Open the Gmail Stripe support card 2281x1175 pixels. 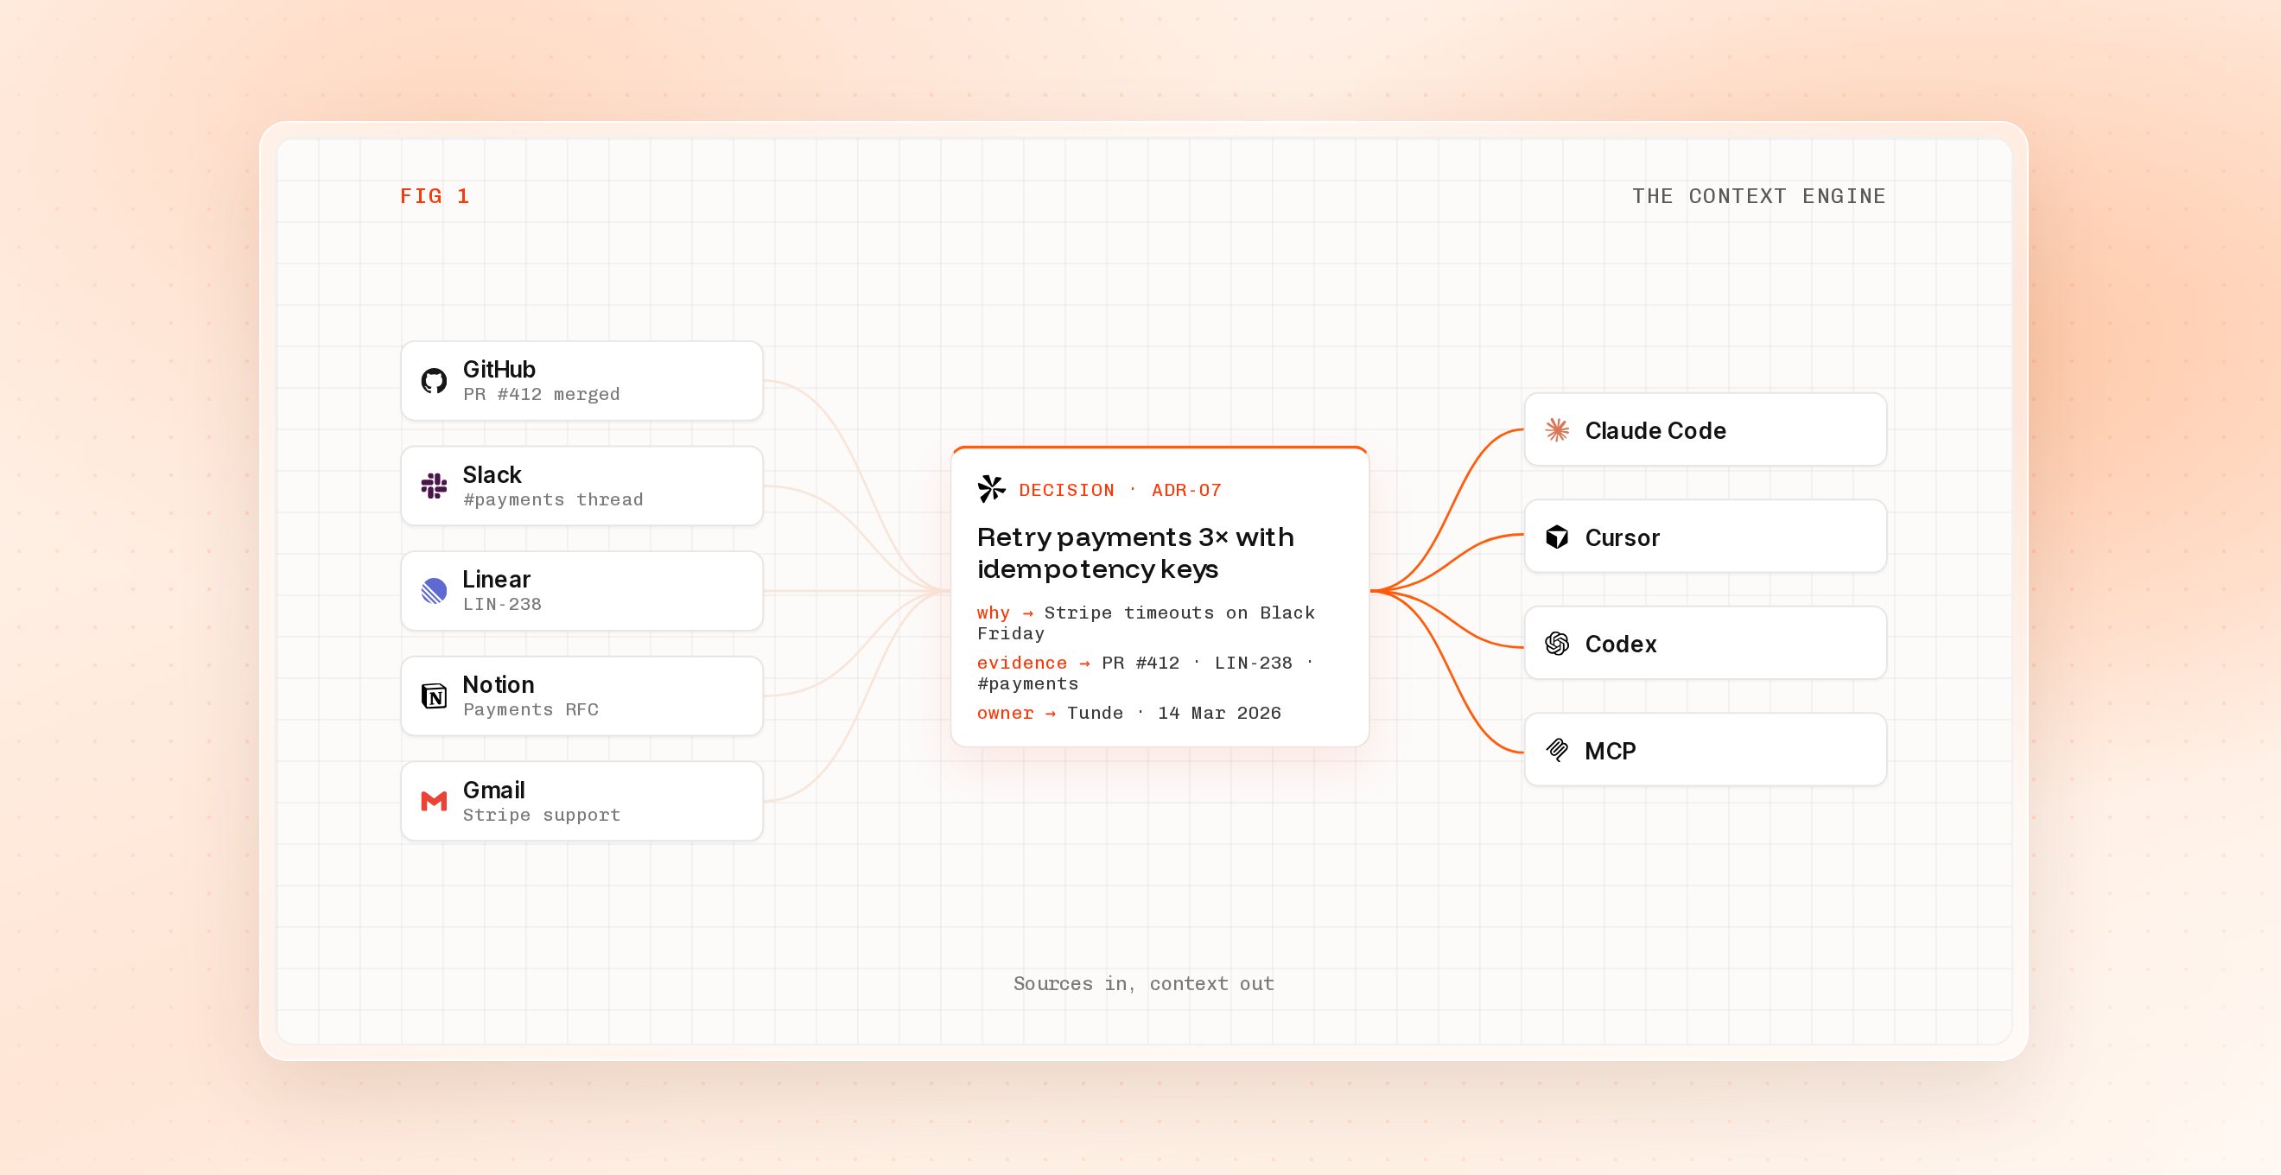(581, 802)
